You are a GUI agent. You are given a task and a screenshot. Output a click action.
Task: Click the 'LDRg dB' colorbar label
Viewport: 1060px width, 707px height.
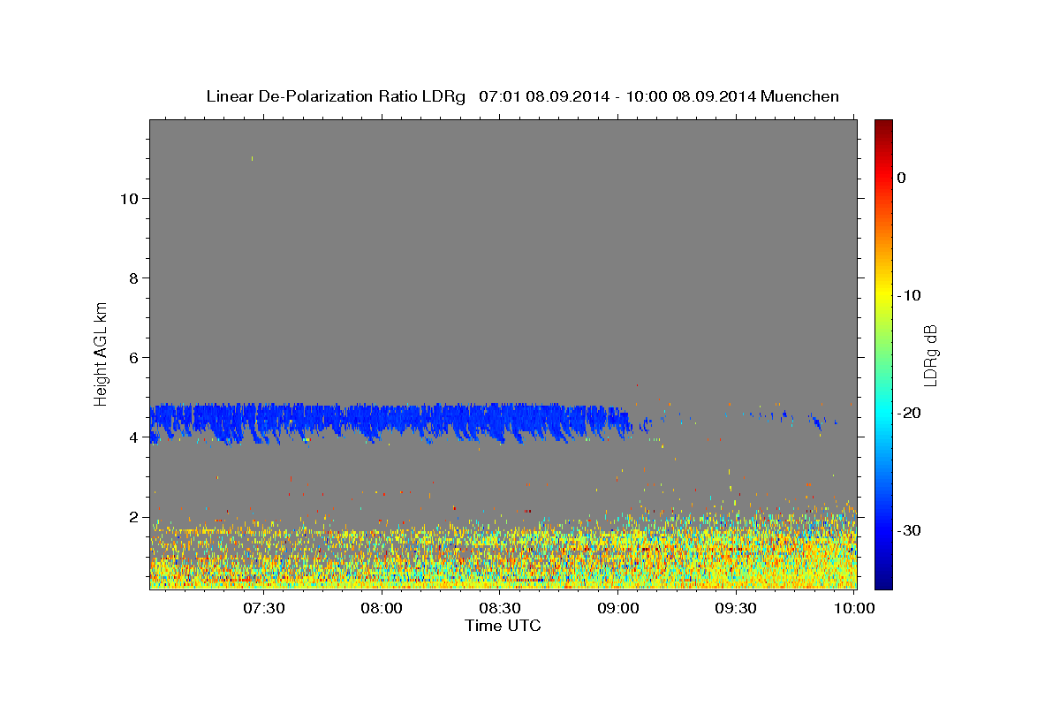[930, 355]
